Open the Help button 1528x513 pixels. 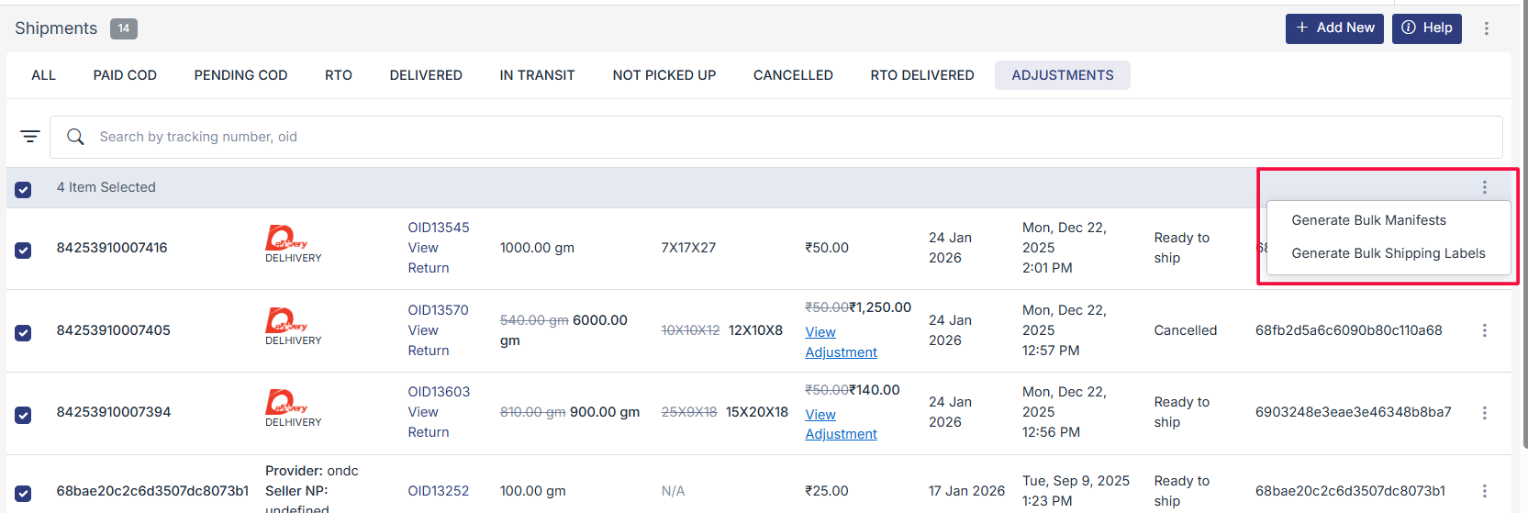(1426, 28)
